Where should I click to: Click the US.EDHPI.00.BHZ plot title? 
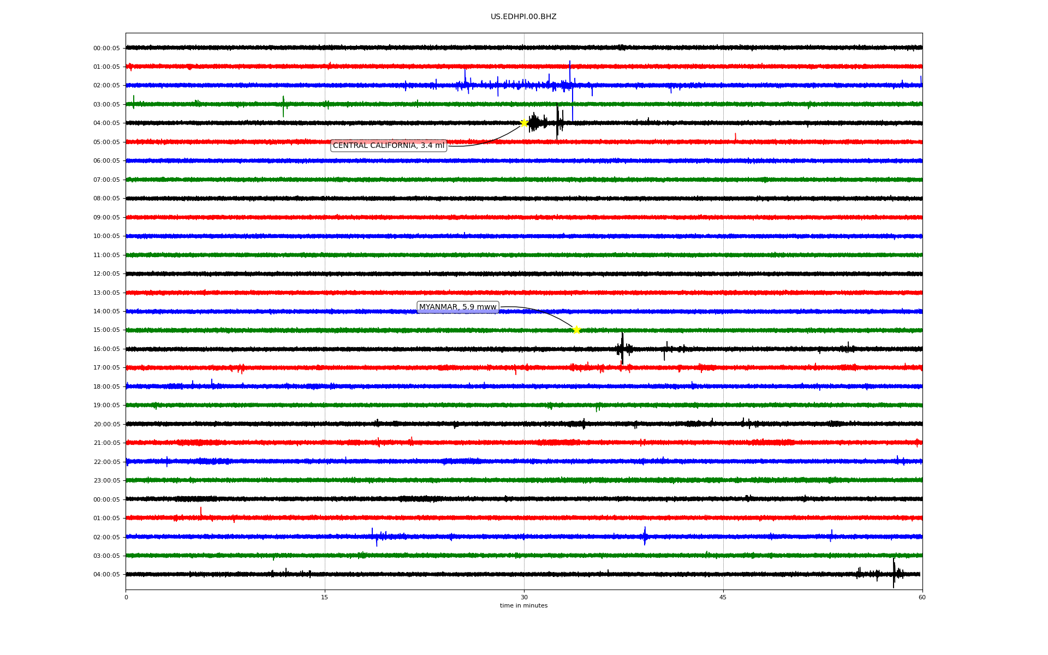tap(523, 17)
